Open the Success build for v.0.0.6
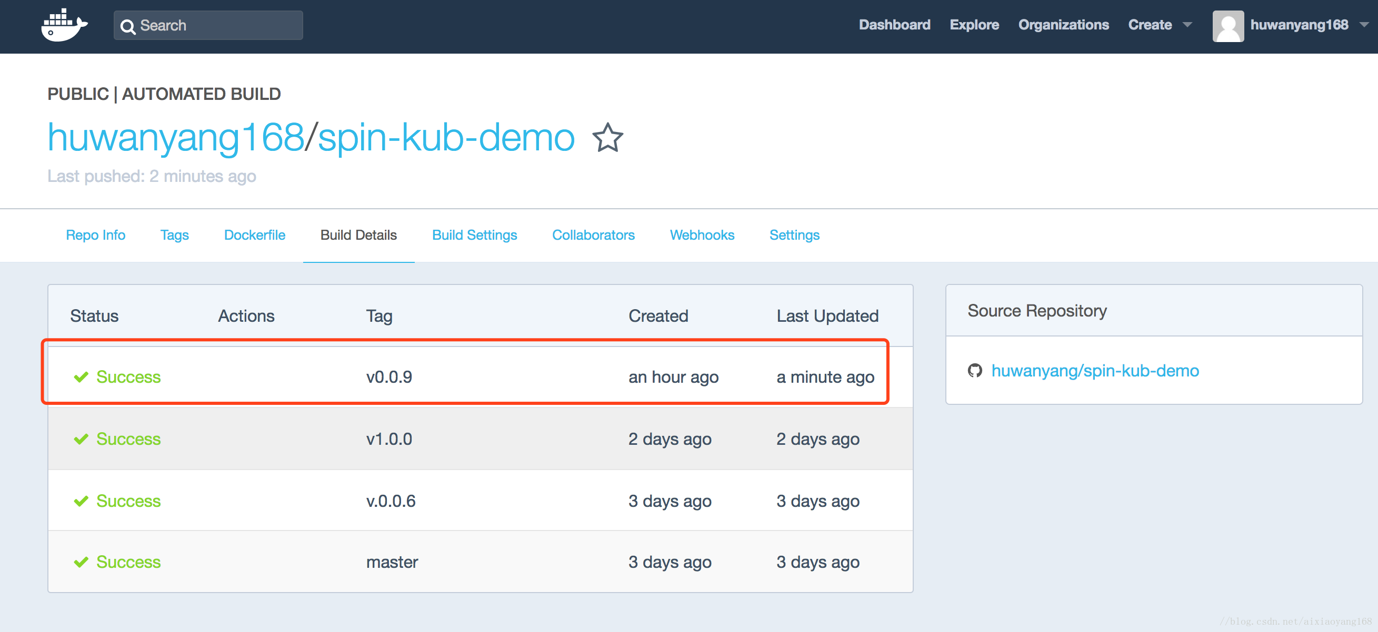This screenshot has width=1378, height=632. tap(128, 501)
